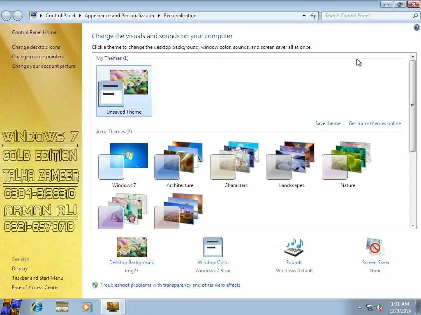Viewport: 421px width, 315px height.
Task: Click the muted volume tray icon
Action: [379, 308]
